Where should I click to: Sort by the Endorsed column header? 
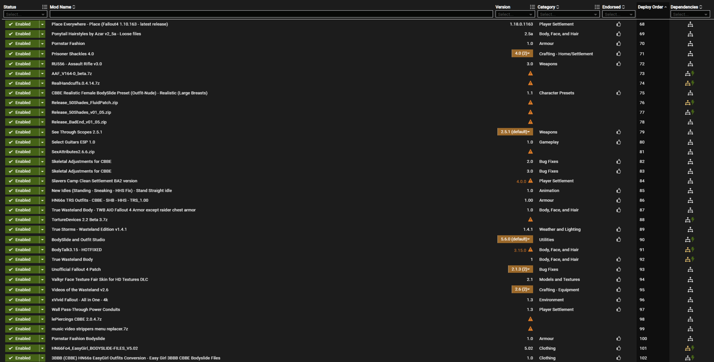point(613,7)
